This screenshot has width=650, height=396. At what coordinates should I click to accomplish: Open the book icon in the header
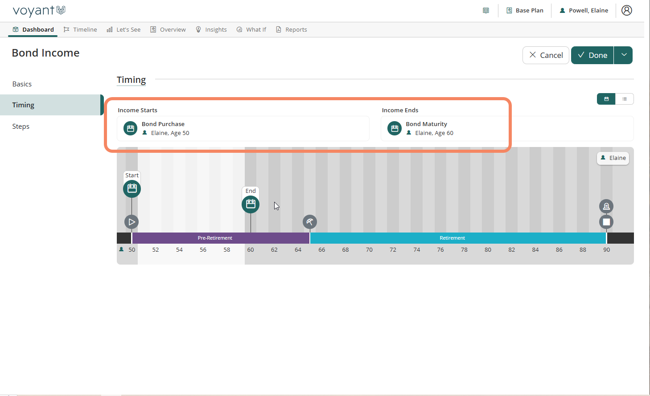point(486,11)
